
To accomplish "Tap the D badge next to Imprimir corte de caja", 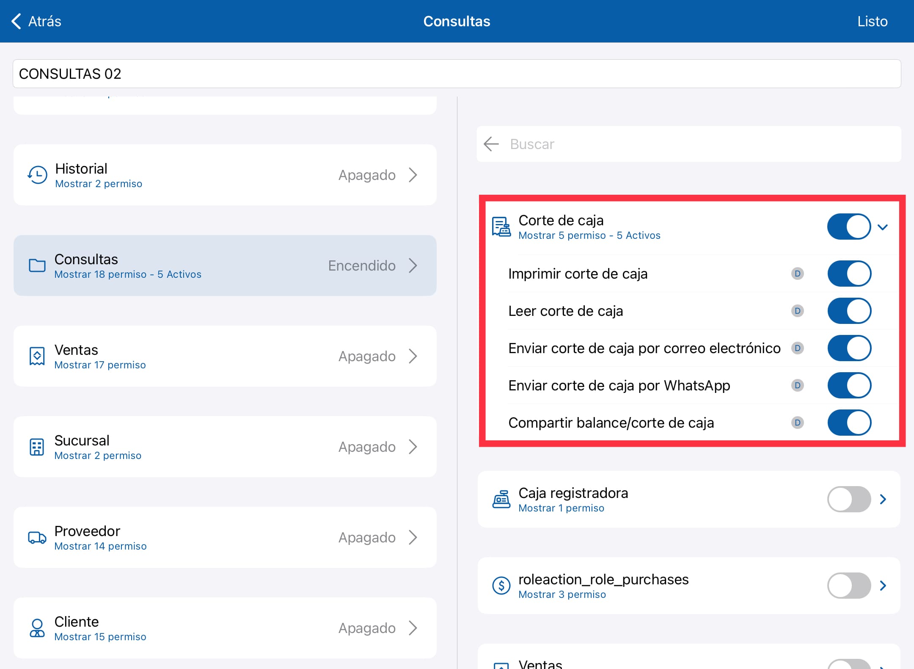I will (798, 274).
